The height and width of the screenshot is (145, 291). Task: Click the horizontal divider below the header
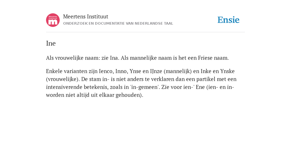pos(145,32)
